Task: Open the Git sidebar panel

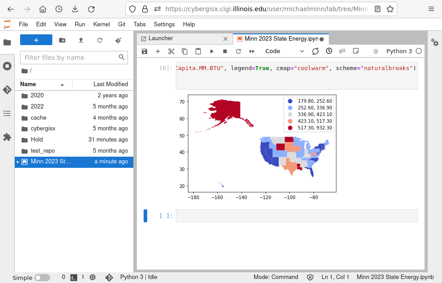Action: (7, 90)
